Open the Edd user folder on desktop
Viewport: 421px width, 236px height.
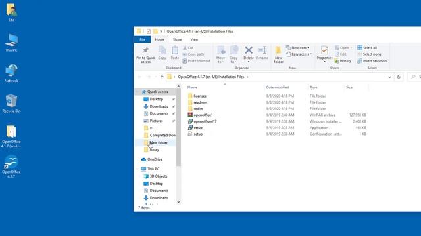(x=11, y=12)
